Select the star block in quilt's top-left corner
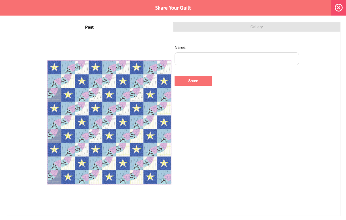The image size is (346, 220). click(54, 67)
